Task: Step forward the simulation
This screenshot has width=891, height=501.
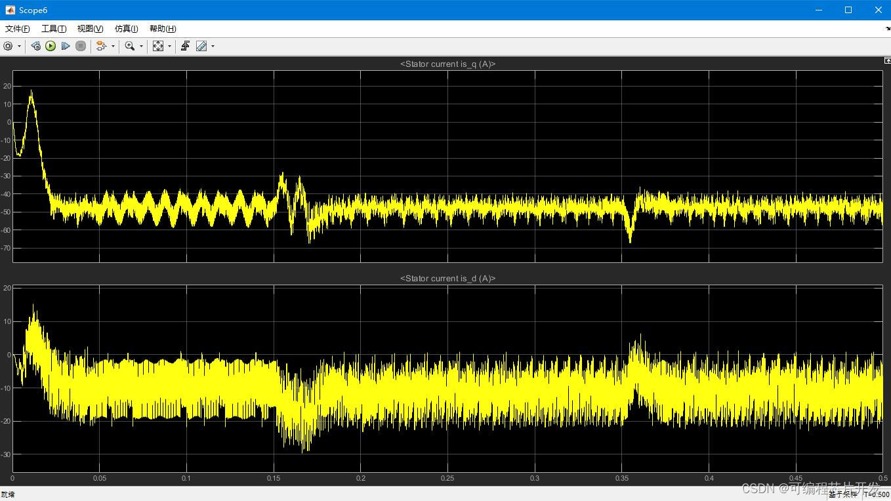Action: coord(66,46)
